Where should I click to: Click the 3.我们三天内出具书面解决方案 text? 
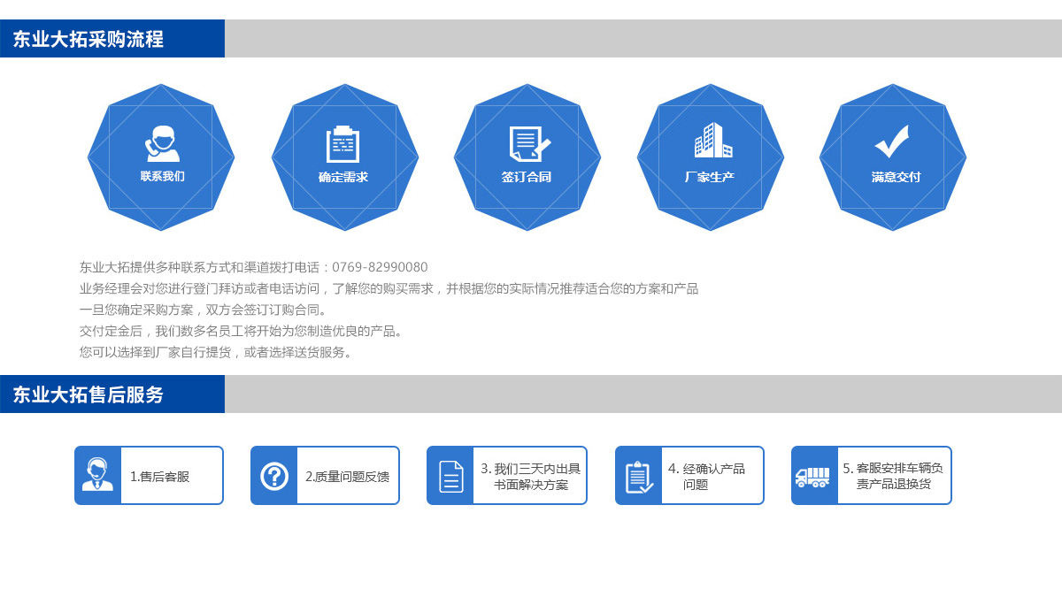531,477
